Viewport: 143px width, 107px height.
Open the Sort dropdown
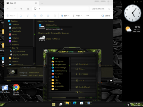(65, 16)
